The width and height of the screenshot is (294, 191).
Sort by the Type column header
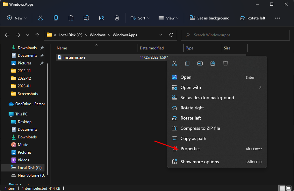click(203, 48)
